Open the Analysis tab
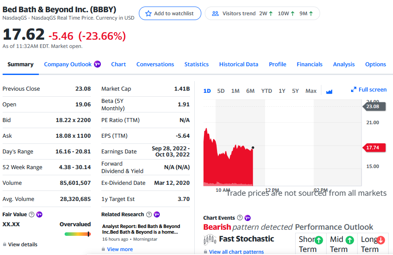Image resolution: width=393 pixels, height=255 pixels. (x=344, y=65)
